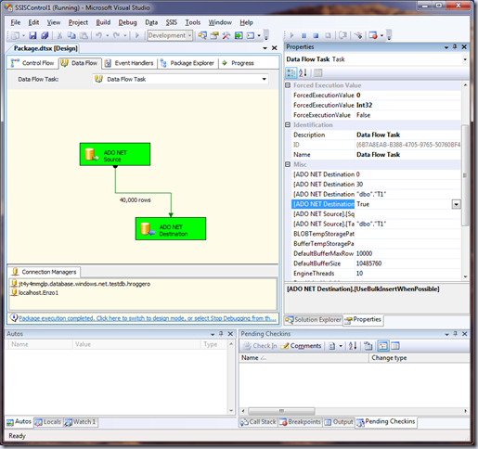Click the Package execution completed link
This screenshot has height=449, width=478.
[148, 318]
